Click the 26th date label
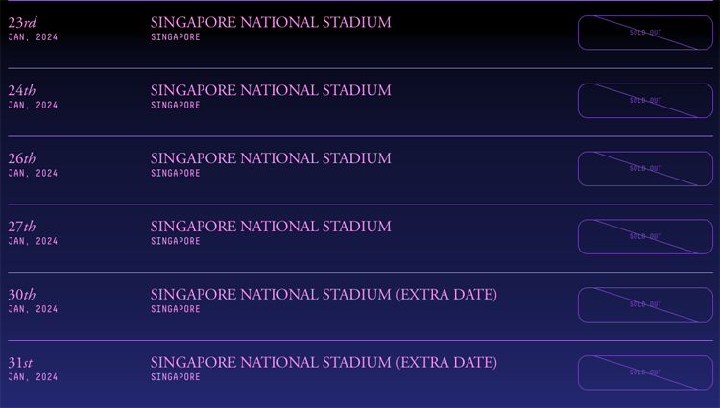The height and width of the screenshot is (408, 720). (22, 158)
